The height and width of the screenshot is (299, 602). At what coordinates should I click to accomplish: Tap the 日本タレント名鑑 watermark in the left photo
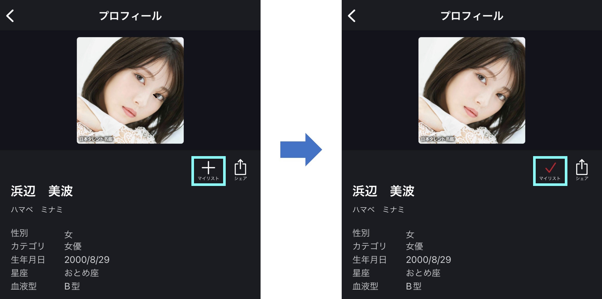click(96, 139)
